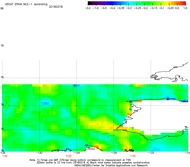Select the '-0.1' scale label

(x=161, y=8)
